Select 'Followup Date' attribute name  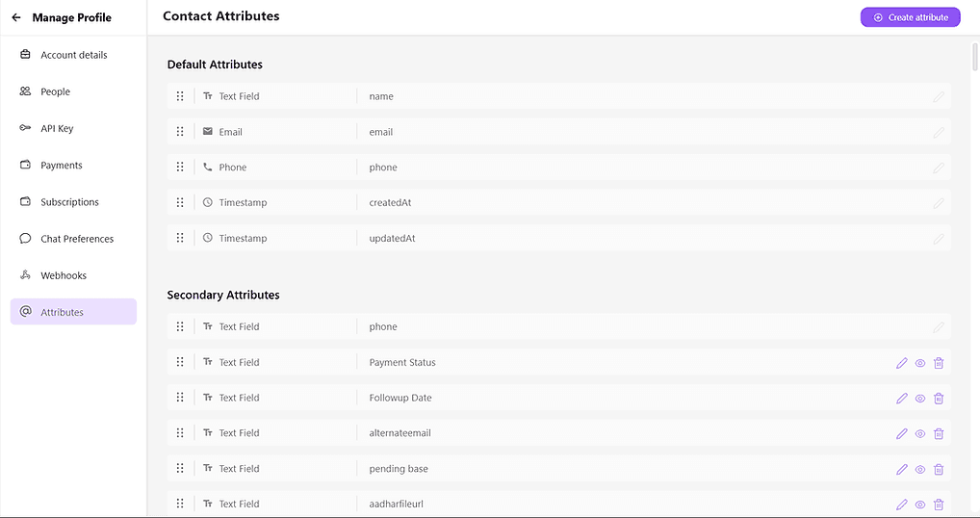tap(400, 398)
